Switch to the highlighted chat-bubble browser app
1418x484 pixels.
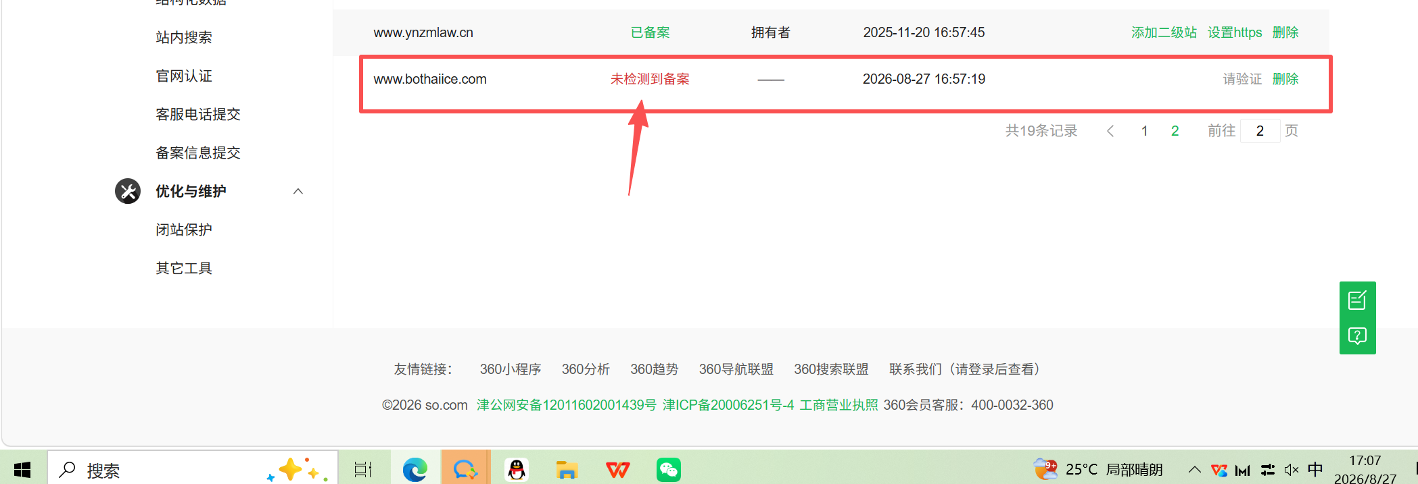[465, 469]
